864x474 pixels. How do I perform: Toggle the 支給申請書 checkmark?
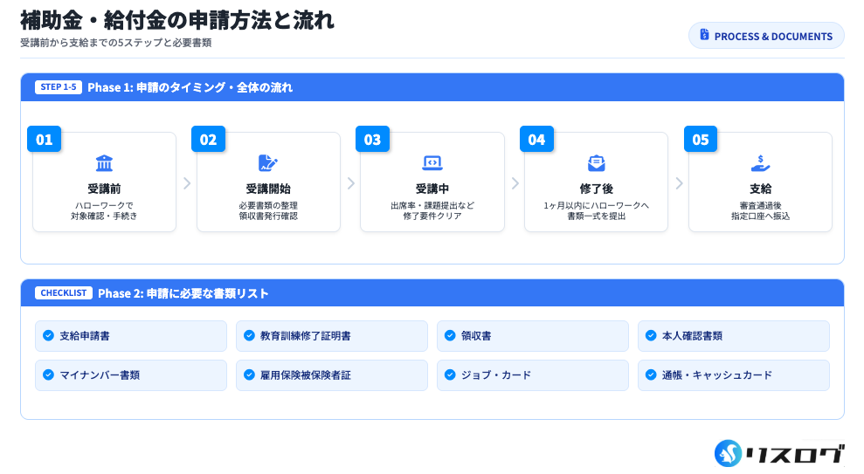[49, 335]
